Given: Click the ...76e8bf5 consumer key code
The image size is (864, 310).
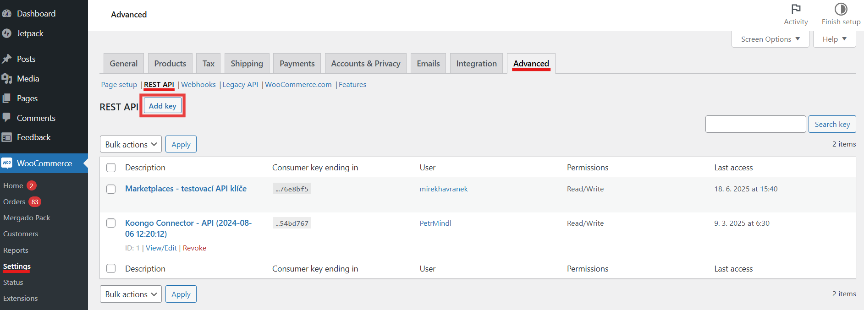Looking at the screenshot, I should click(x=292, y=189).
